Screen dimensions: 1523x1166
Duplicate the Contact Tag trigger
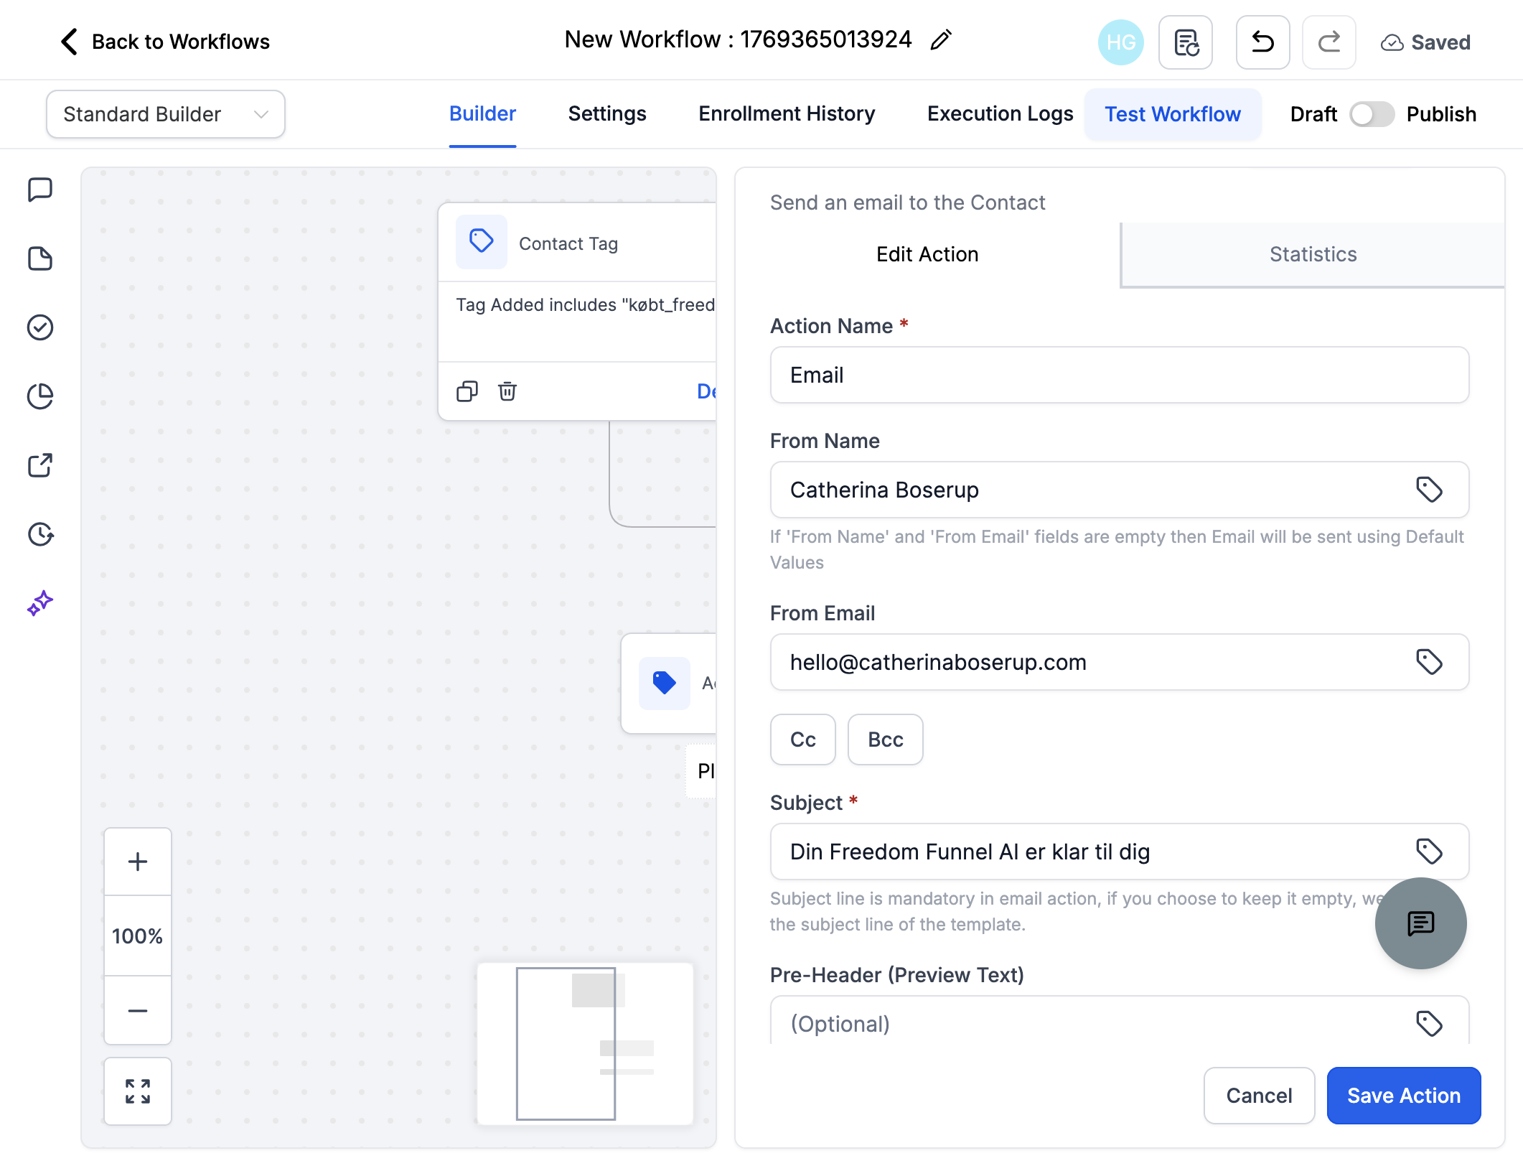(x=467, y=391)
